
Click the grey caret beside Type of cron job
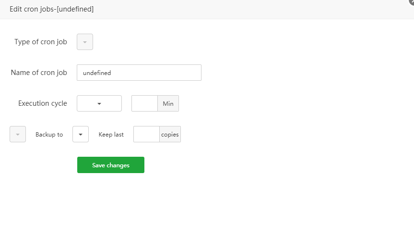[85, 42]
